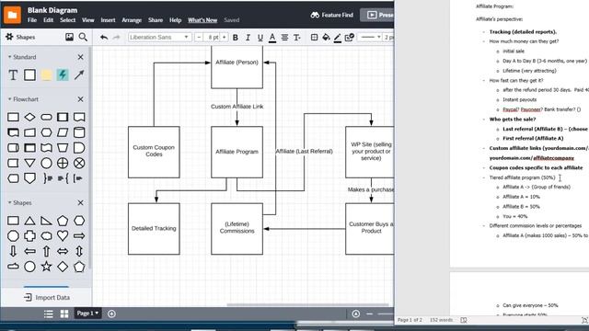589x331 pixels.
Task: Click the Import Data button
Action: tap(47, 298)
